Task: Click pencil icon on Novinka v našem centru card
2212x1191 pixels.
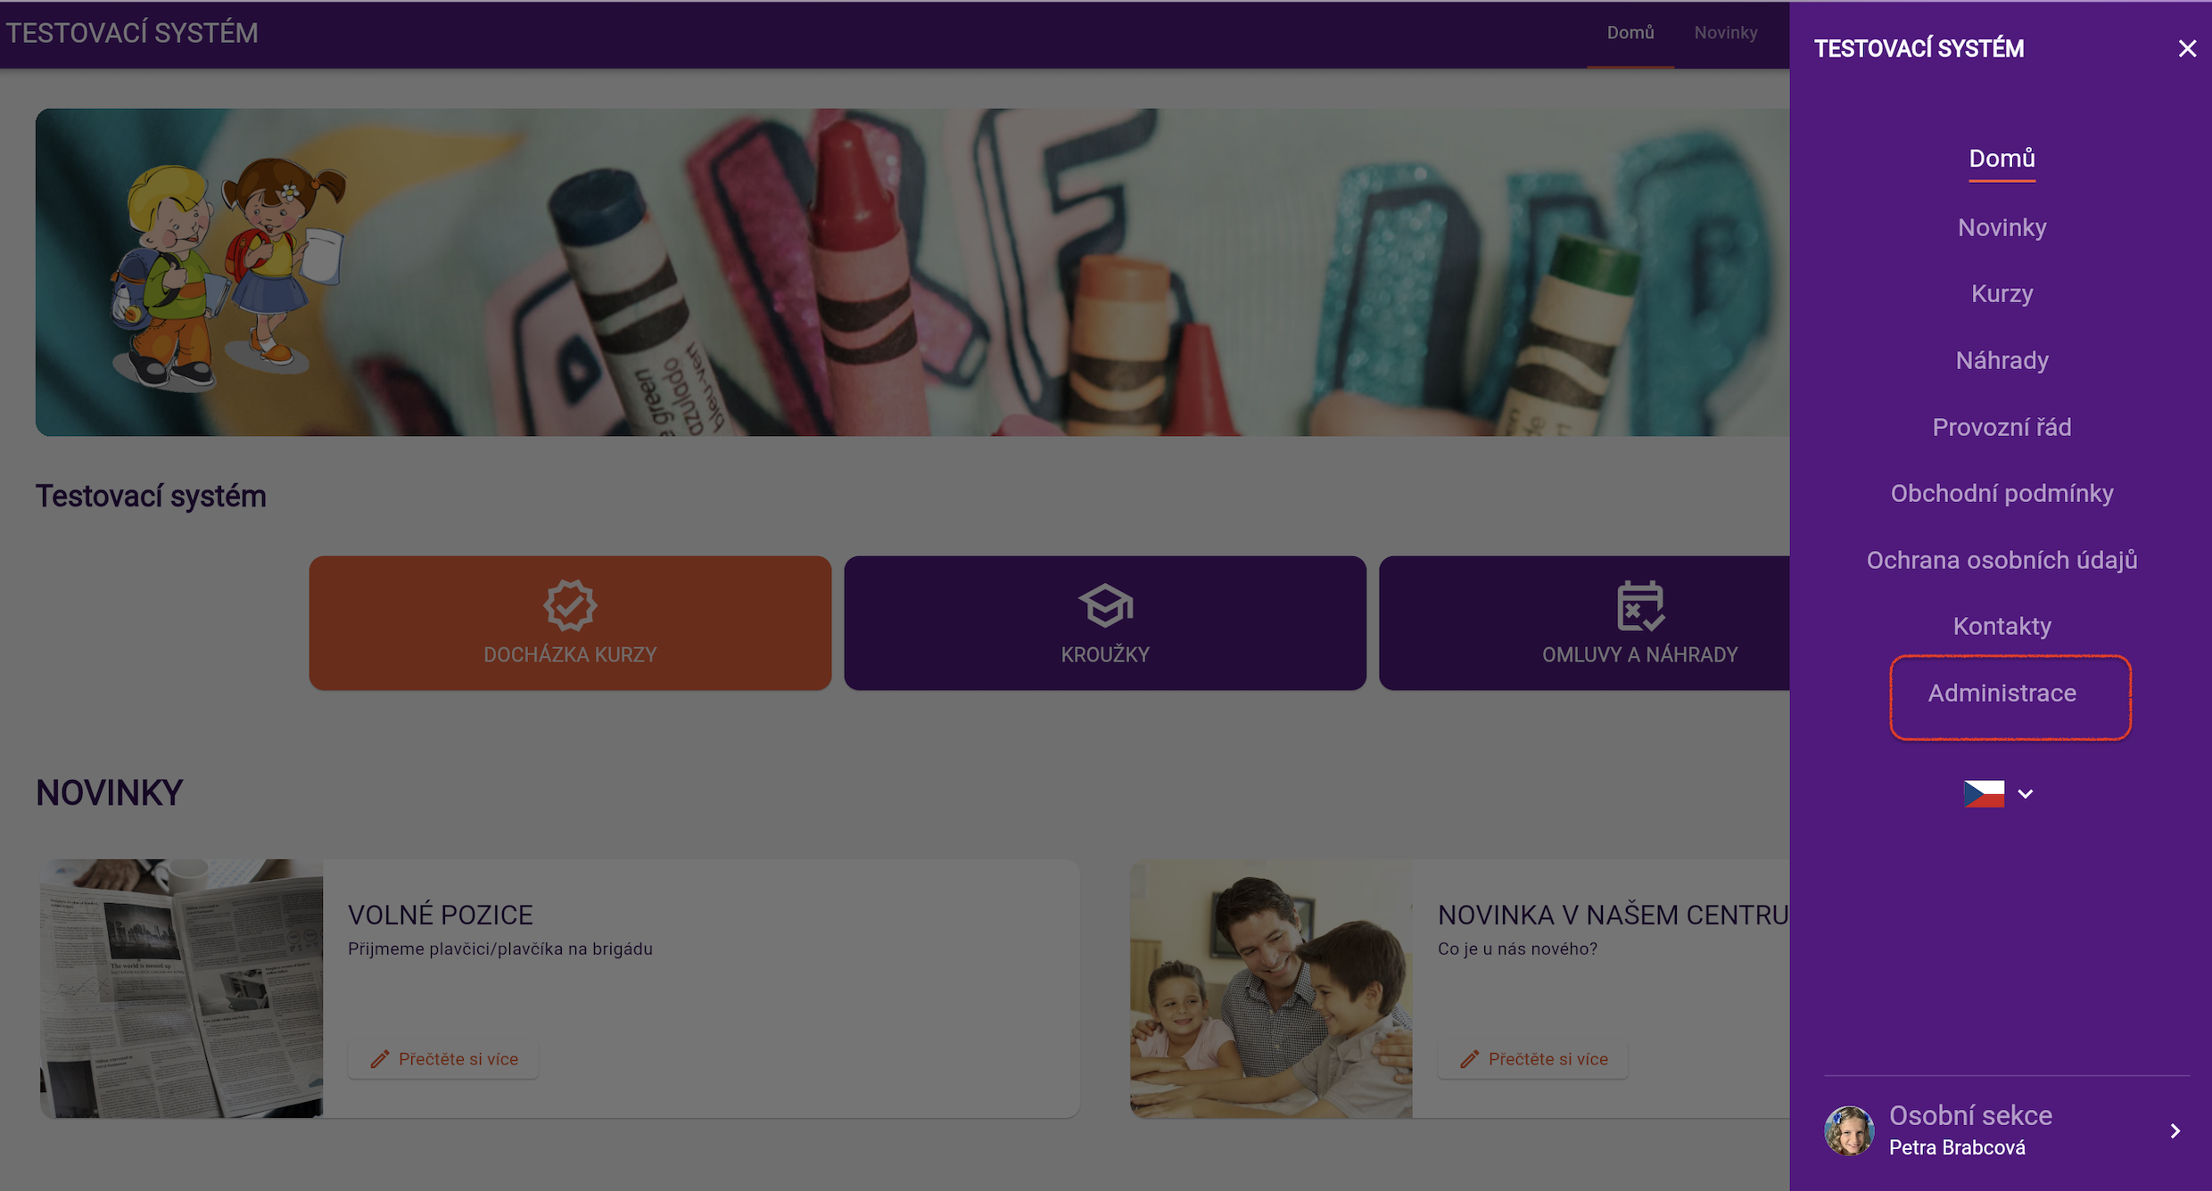Action: coord(1469,1059)
